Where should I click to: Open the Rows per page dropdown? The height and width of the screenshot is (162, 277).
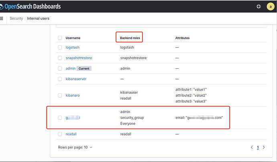coord(75,147)
